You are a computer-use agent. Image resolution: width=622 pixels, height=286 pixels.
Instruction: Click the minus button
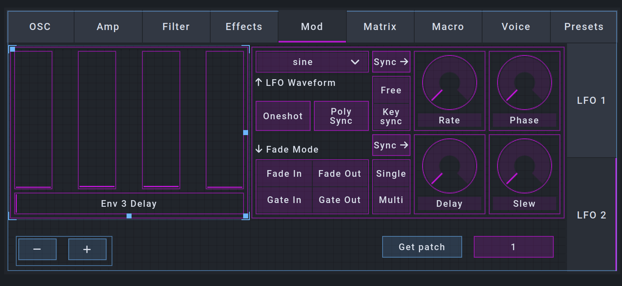coord(37,249)
